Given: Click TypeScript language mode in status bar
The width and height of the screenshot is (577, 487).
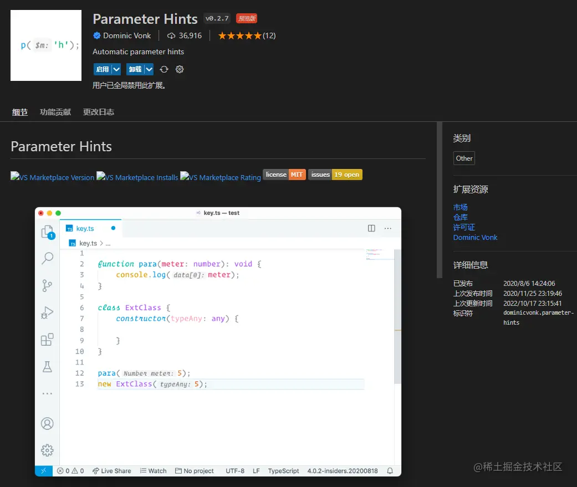Looking at the screenshot, I should pyautogui.click(x=283, y=471).
